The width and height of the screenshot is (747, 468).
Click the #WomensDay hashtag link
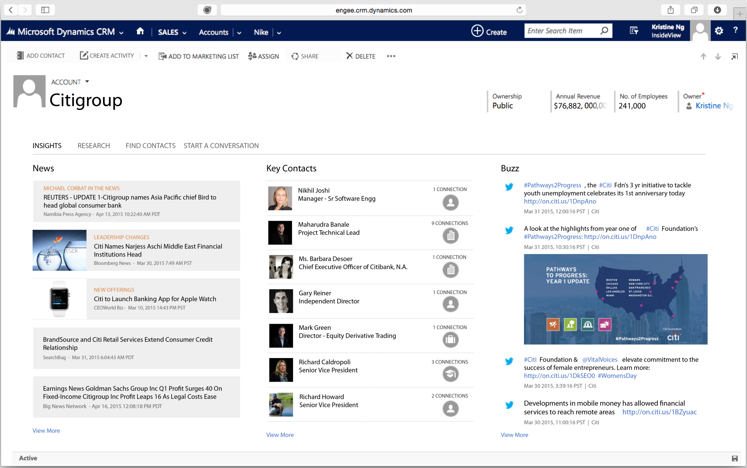617,376
